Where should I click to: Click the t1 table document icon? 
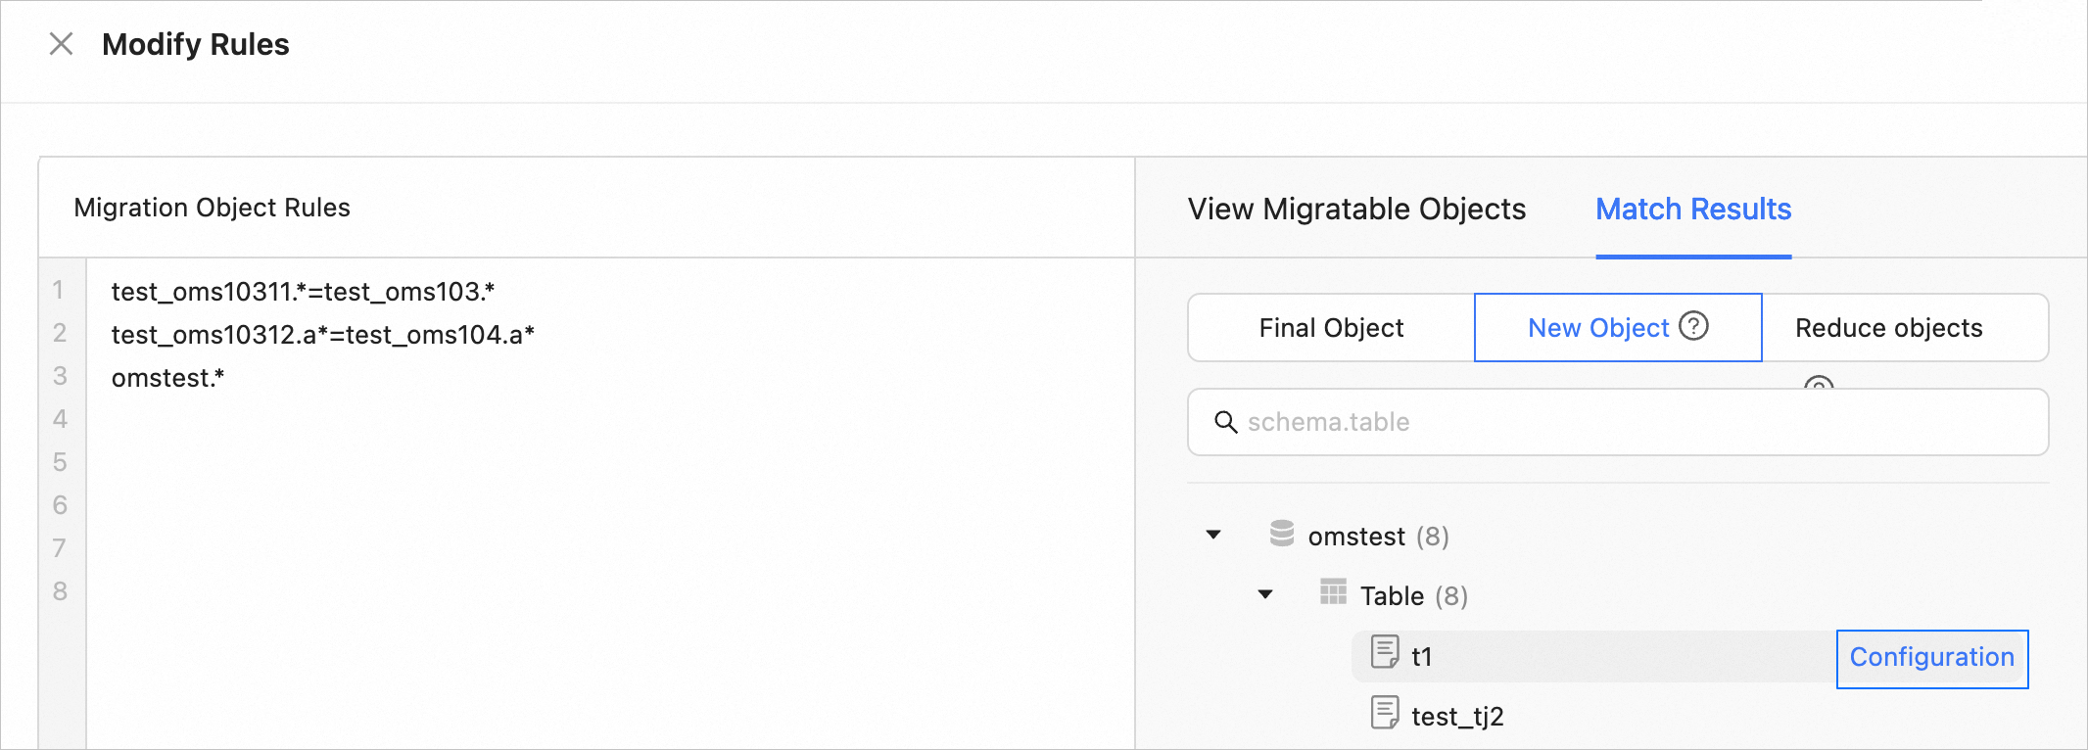pos(1385,652)
